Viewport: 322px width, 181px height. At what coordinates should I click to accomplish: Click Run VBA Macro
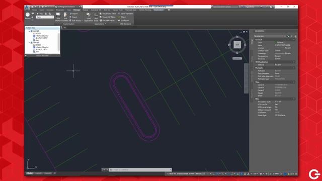click(x=107, y=21)
